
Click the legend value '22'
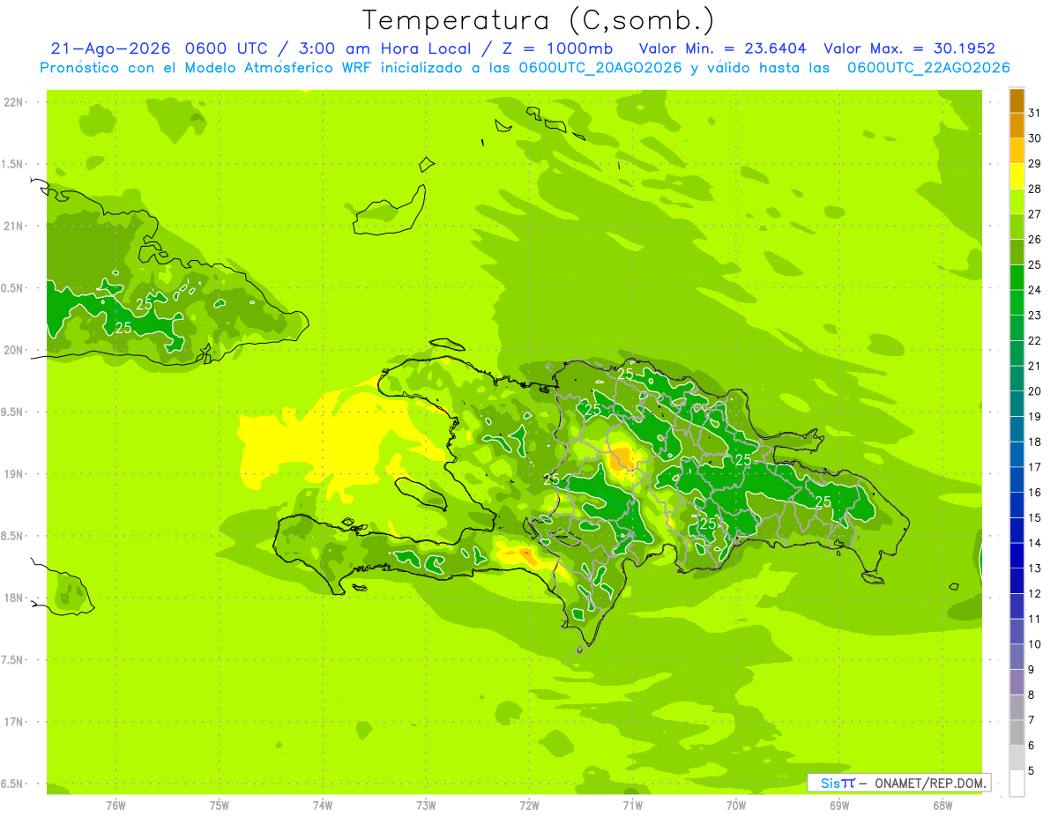(1034, 341)
